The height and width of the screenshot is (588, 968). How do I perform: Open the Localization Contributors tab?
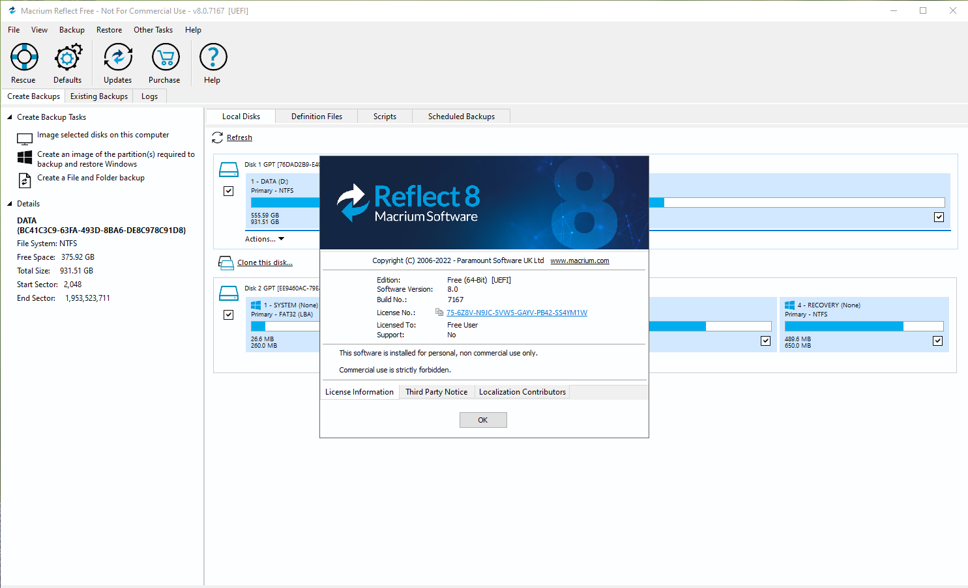coord(522,392)
